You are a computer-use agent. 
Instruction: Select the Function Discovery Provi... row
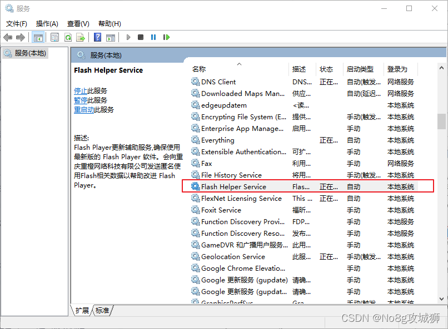304,222
